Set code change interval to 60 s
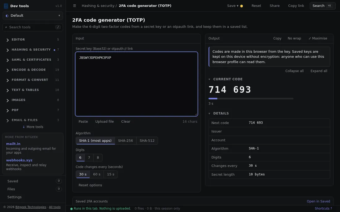Image resolution: width=340 pixels, height=212 pixels. coord(97,174)
